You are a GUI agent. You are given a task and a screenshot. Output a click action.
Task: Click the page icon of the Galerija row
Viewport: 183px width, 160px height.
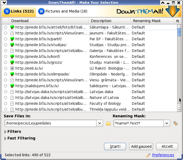pos(12,51)
